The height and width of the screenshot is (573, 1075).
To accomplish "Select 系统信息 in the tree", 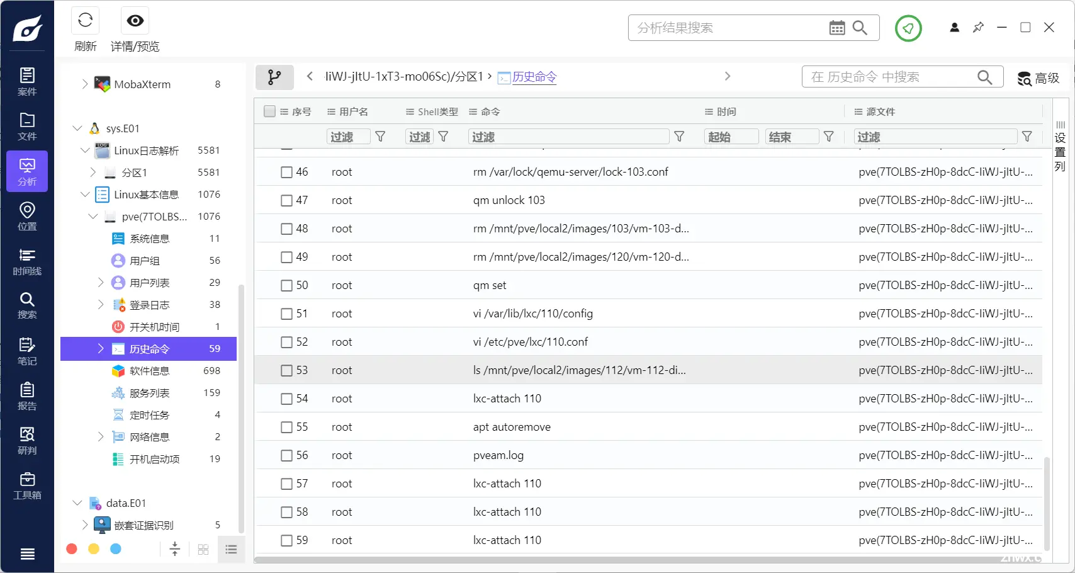I will (x=149, y=239).
